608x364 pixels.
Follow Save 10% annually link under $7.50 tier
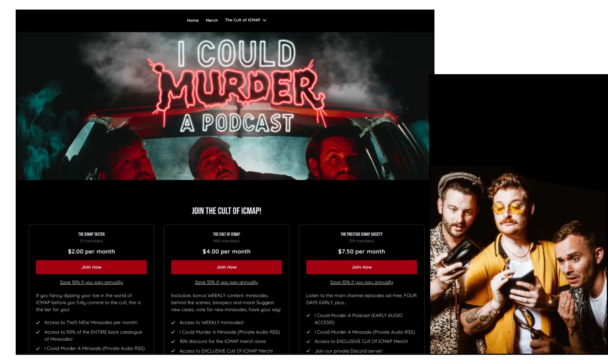[361, 283]
